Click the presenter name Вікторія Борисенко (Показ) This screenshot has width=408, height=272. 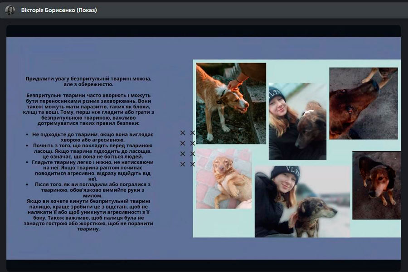tap(59, 10)
